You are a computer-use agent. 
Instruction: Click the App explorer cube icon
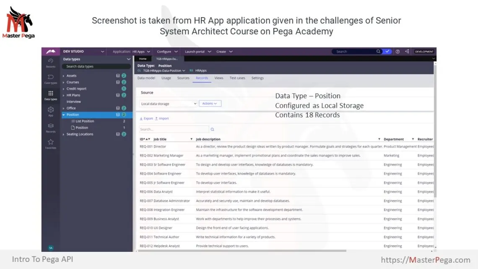[50, 111]
